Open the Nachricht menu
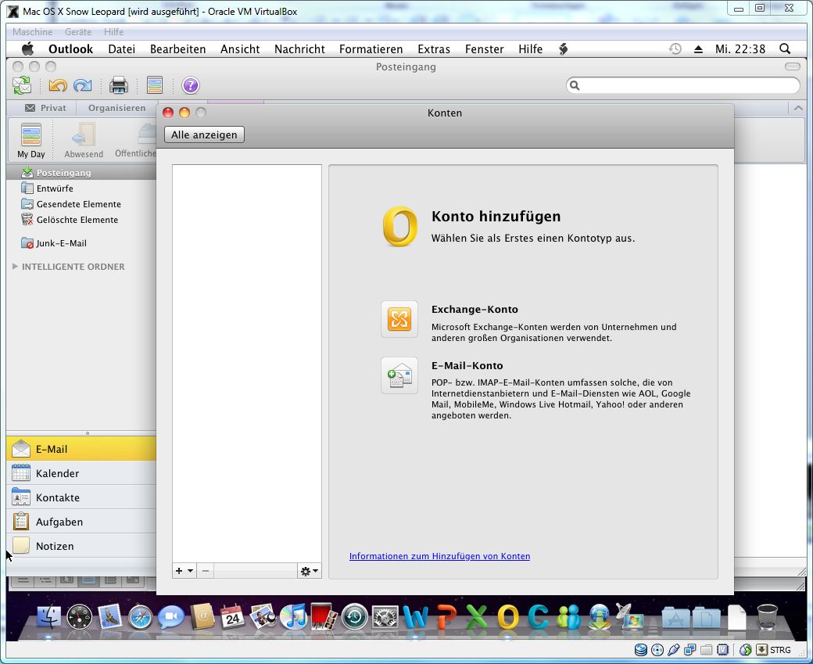Image resolution: width=813 pixels, height=664 pixels. 299,49
